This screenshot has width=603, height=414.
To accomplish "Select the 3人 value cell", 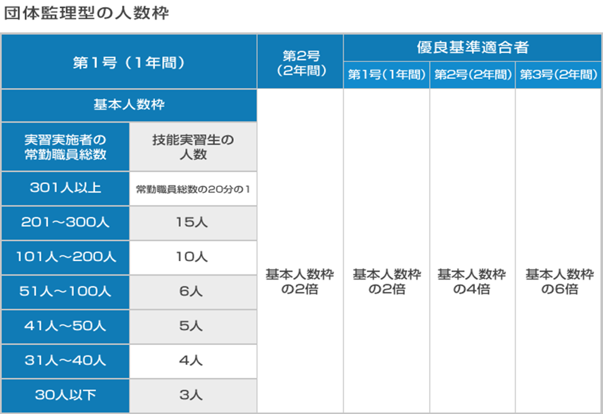I will [193, 395].
